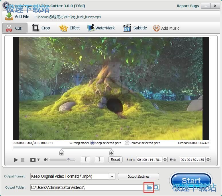Open Output Settings
222x196 pixels.
tap(138, 177)
